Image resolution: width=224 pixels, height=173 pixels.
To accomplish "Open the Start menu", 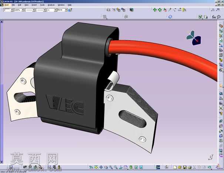I will point(6,5).
